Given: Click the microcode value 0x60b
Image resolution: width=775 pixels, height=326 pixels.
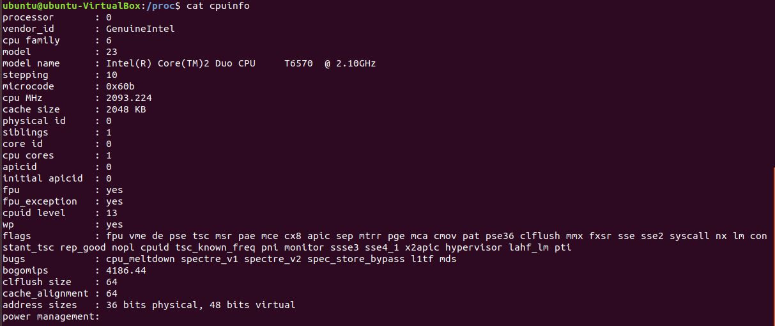Looking at the screenshot, I should pyautogui.click(x=120, y=86).
